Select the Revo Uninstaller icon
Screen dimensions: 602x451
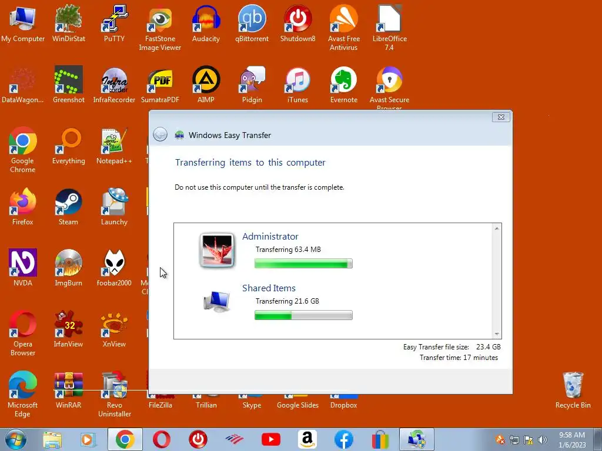point(114,394)
